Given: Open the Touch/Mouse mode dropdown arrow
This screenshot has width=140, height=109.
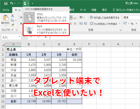Looking at the screenshot, I should click(28, 4).
